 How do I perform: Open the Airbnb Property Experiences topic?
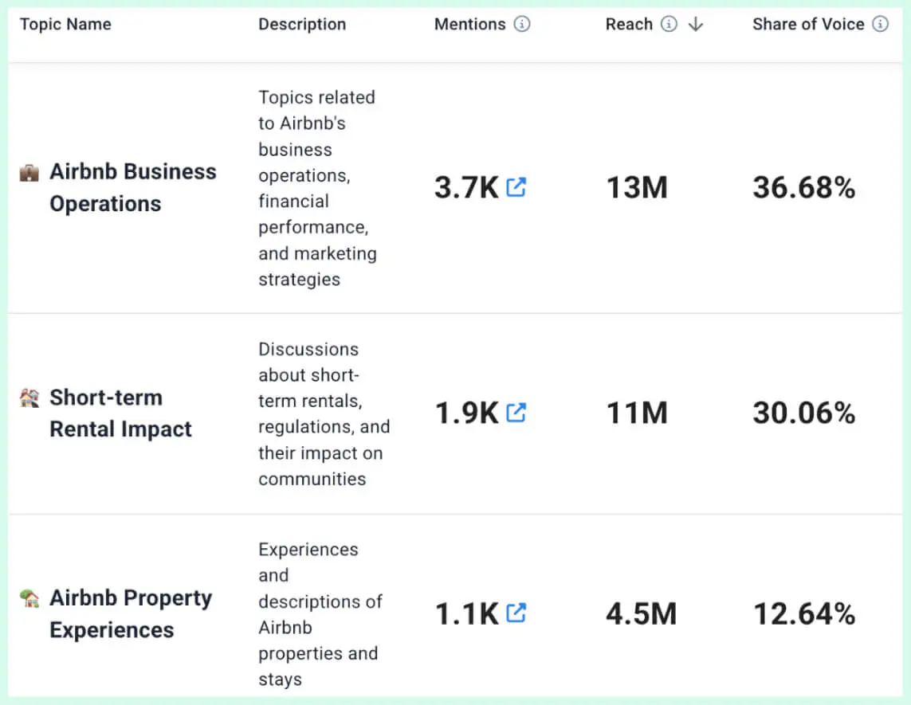click(x=131, y=613)
